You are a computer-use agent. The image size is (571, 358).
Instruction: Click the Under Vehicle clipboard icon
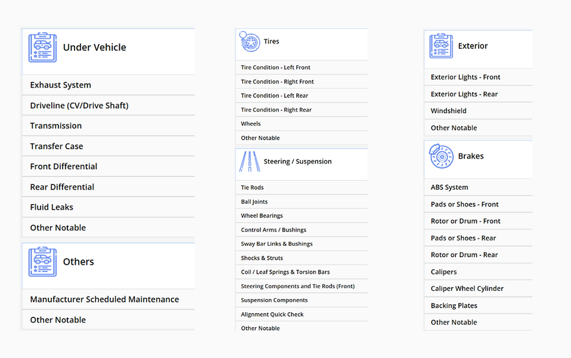[42, 47]
